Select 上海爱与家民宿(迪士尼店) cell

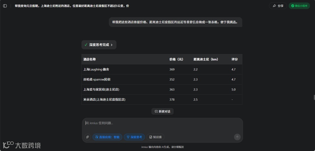click(x=101, y=89)
